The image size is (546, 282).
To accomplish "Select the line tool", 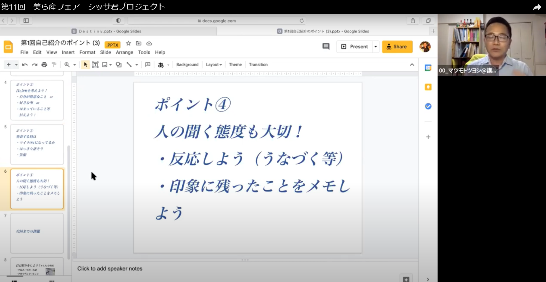I will (129, 65).
